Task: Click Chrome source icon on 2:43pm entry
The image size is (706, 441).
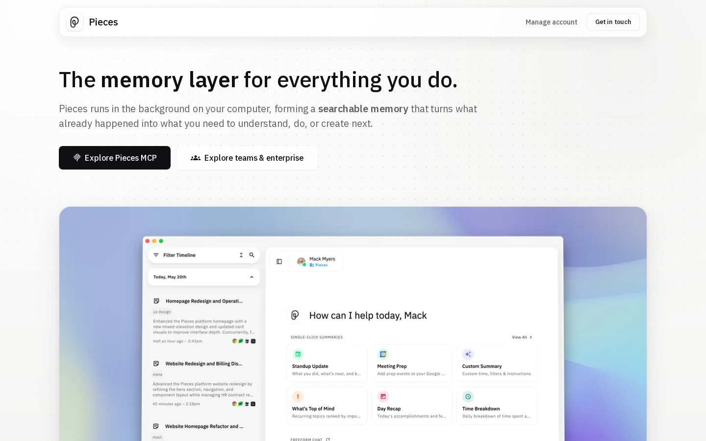Action: click(234, 341)
